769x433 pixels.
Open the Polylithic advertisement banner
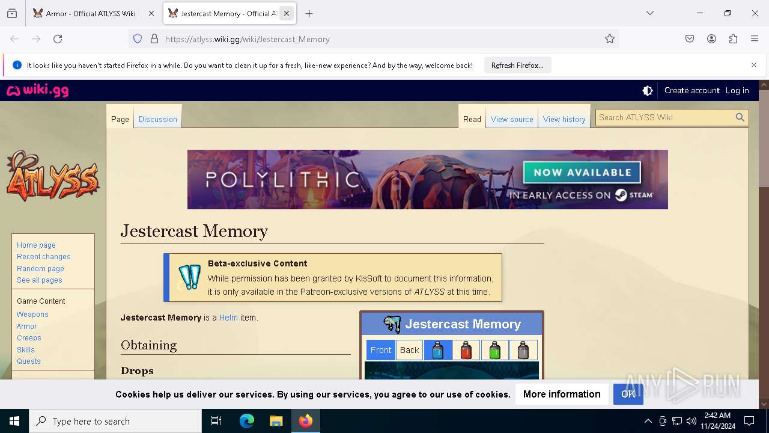[428, 179]
